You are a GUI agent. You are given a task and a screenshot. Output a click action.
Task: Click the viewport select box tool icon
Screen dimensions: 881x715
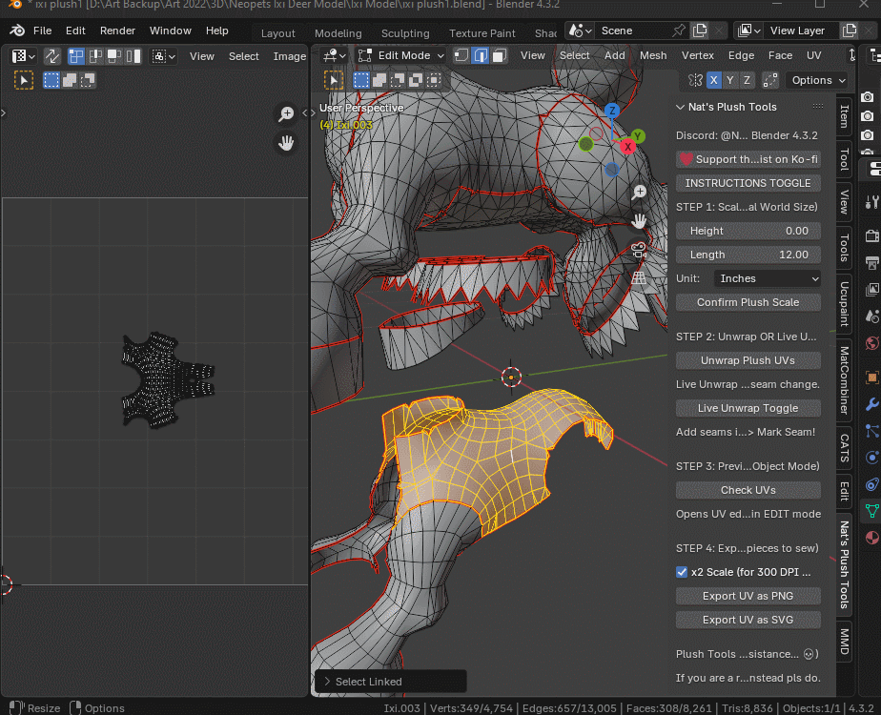[334, 80]
